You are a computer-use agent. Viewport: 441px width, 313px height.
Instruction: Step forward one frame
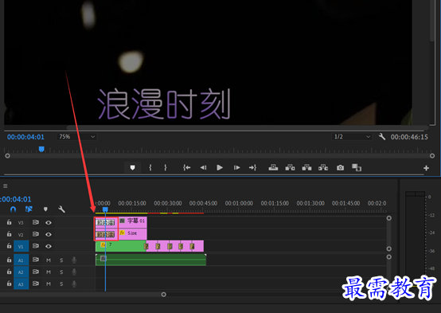pos(236,168)
